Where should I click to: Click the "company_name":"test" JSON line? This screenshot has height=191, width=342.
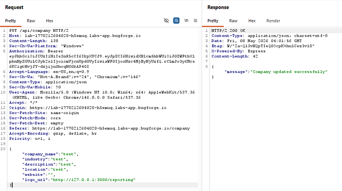click(x=50, y=154)
